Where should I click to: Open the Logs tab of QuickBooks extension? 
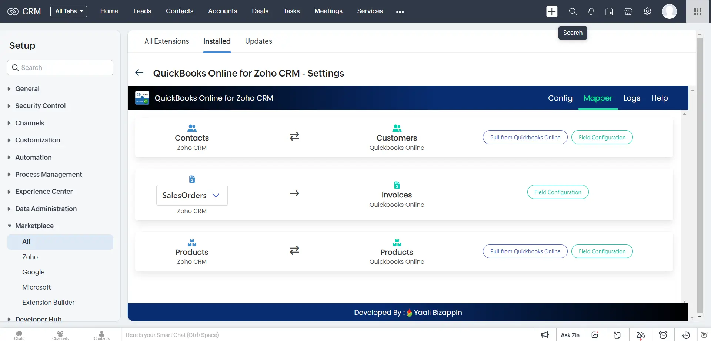[x=631, y=98]
